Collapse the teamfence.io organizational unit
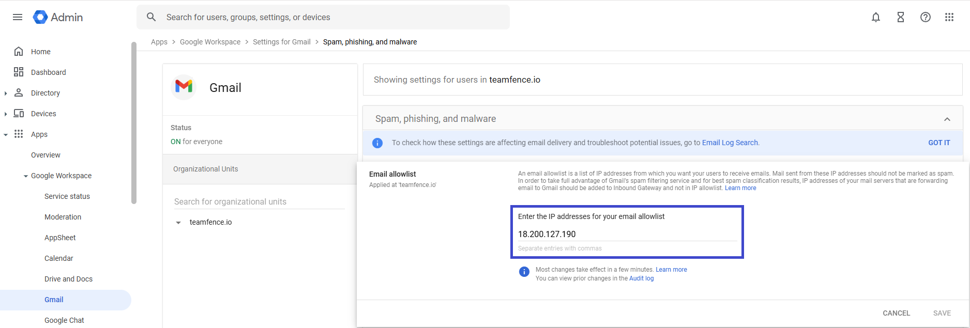 (178, 223)
